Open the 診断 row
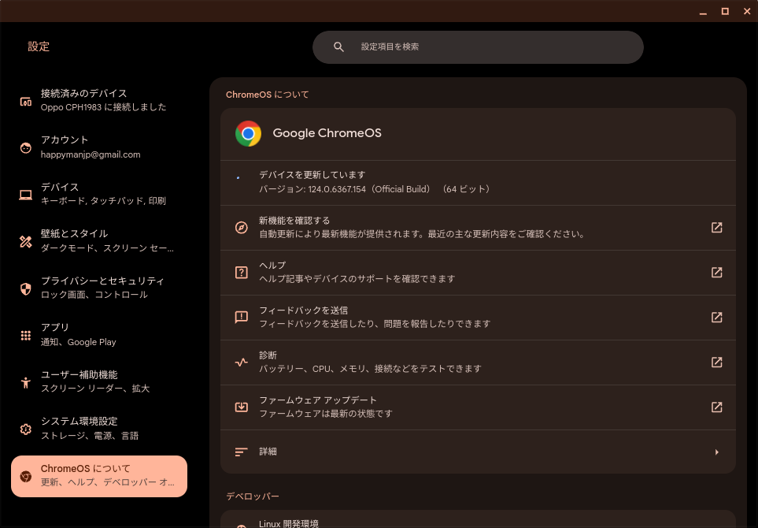The image size is (758, 528). (478, 363)
